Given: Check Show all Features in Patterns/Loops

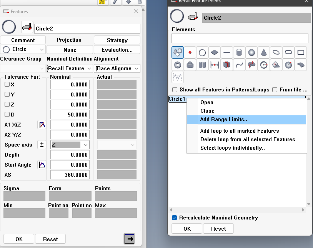Looking at the screenshot, I should [175, 89].
